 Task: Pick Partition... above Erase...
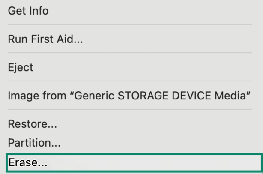pyautogui.click(x=34, y=142)
